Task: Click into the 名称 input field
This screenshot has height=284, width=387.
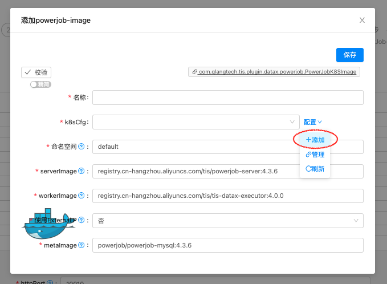Action: pyautogui.click(x=227, y=98)
